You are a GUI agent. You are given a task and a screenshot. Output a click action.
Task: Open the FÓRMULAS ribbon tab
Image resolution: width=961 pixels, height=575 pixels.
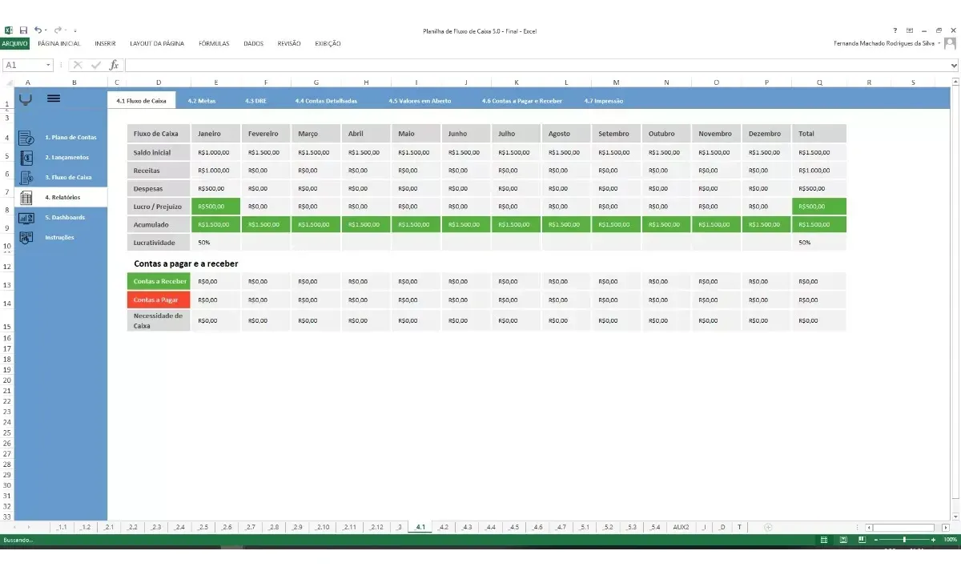coord(214,43)
